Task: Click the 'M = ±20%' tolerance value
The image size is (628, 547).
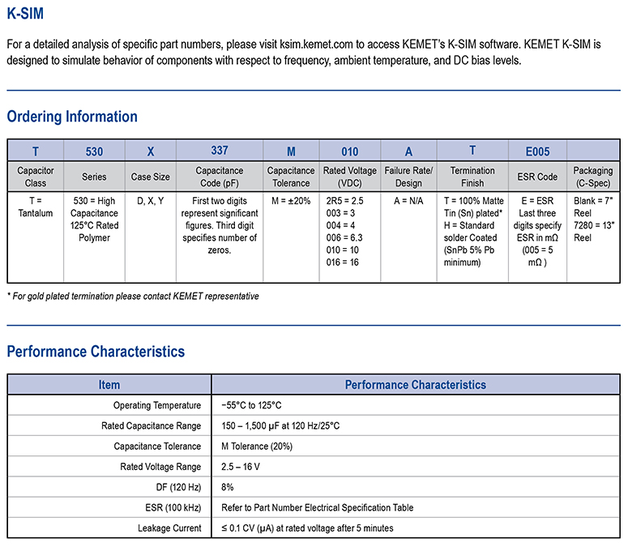Action: pos(291,201)
